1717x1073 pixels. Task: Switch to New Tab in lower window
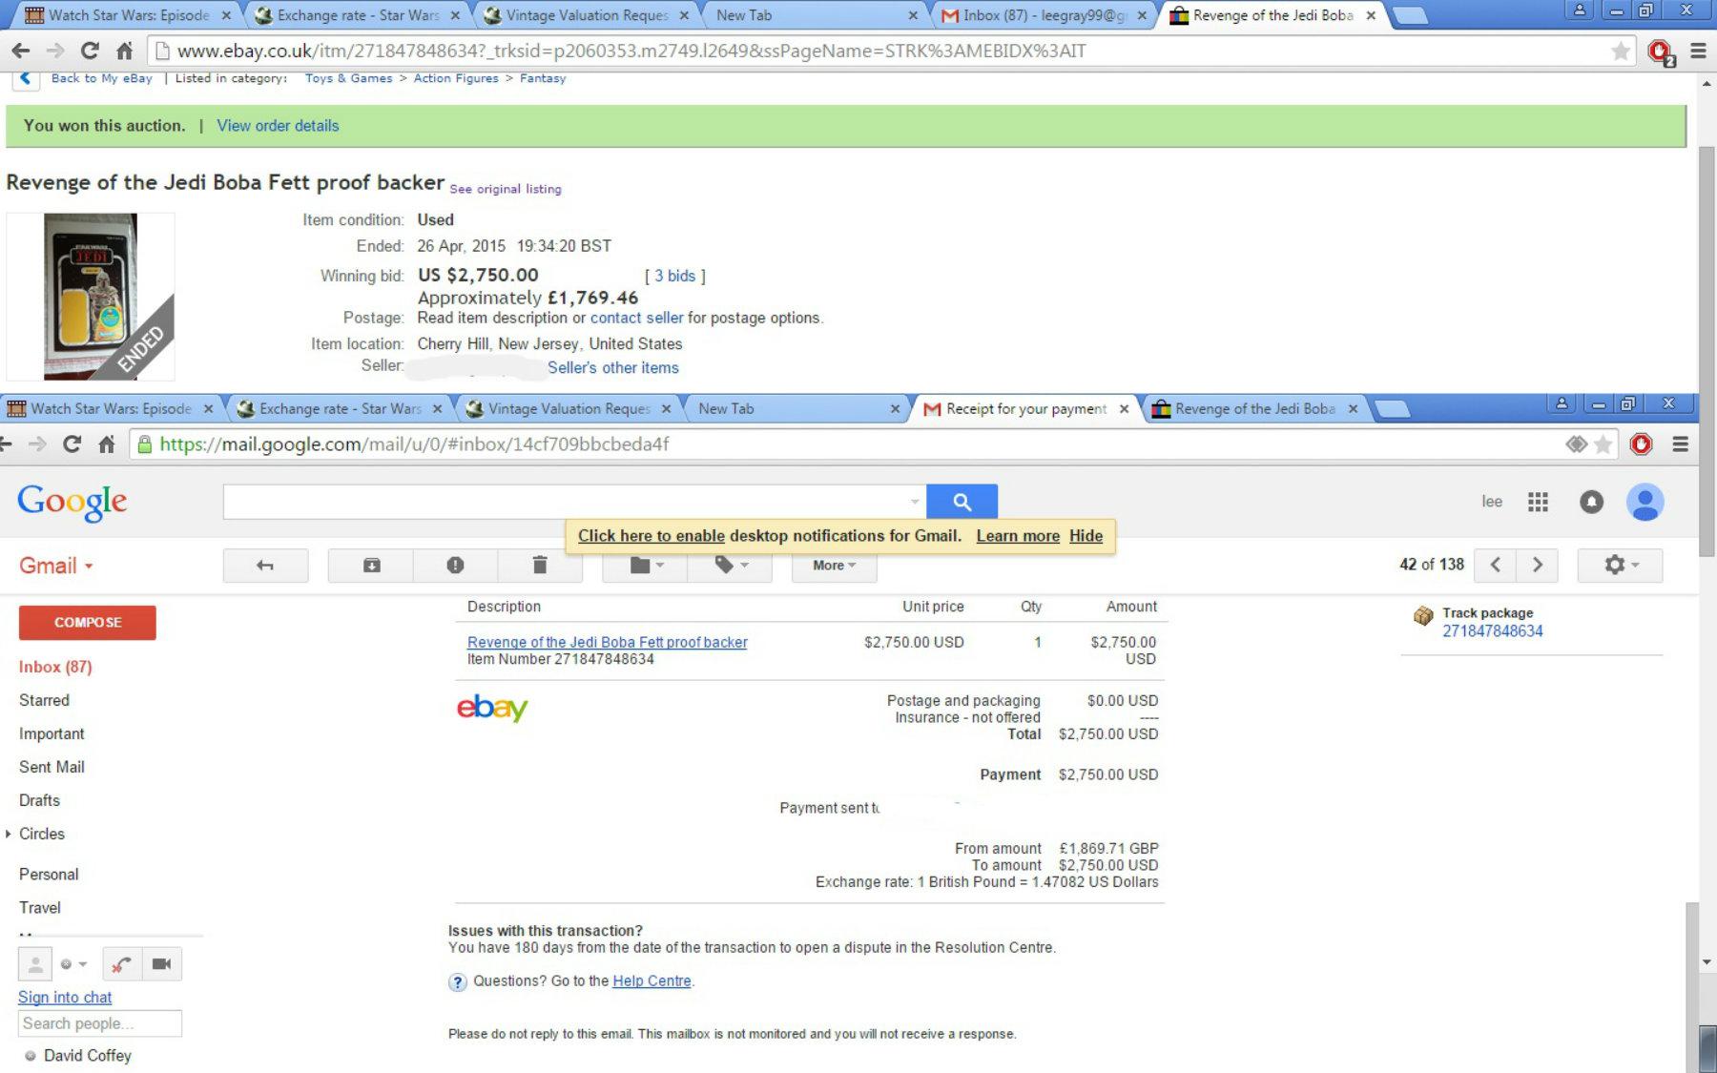point(797,408)
